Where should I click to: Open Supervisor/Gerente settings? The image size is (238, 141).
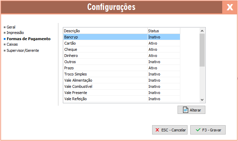[23, 50]
